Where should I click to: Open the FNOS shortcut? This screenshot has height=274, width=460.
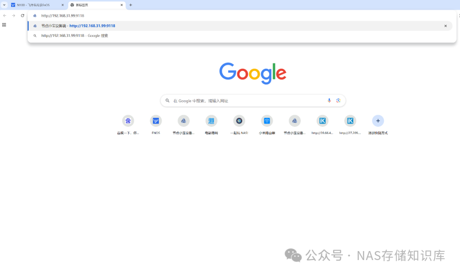pos(156,124)
